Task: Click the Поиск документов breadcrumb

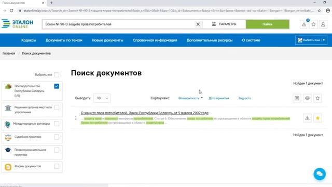Action: 36,54
